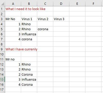Click the 'Virus 2' header cell
This screenshot has width=103, height=93.
45,19
